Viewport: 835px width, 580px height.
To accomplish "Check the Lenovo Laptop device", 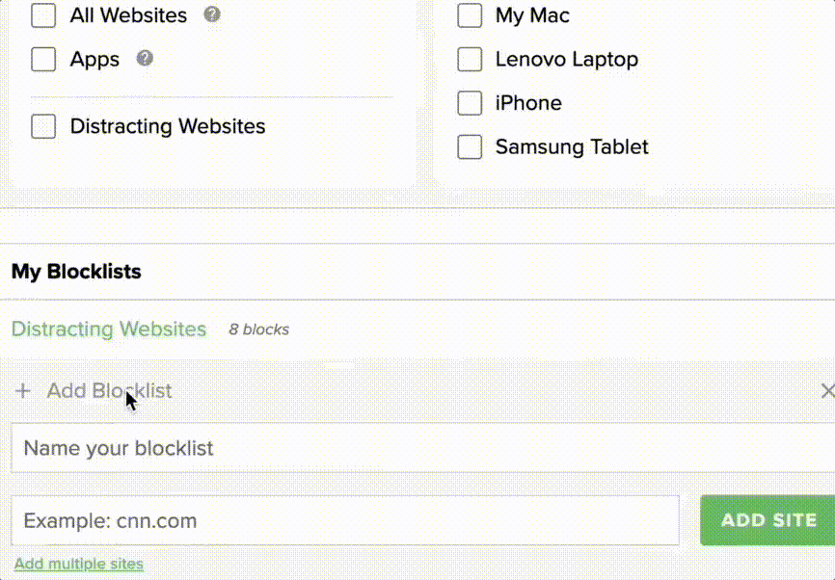I will point(470,59).
